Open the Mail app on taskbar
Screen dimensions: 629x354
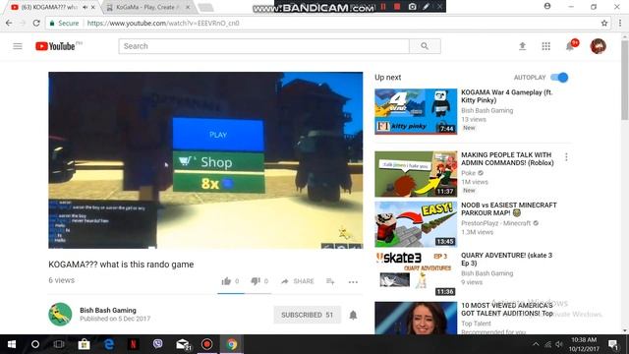pyautogui.click(x=183, y=344)
